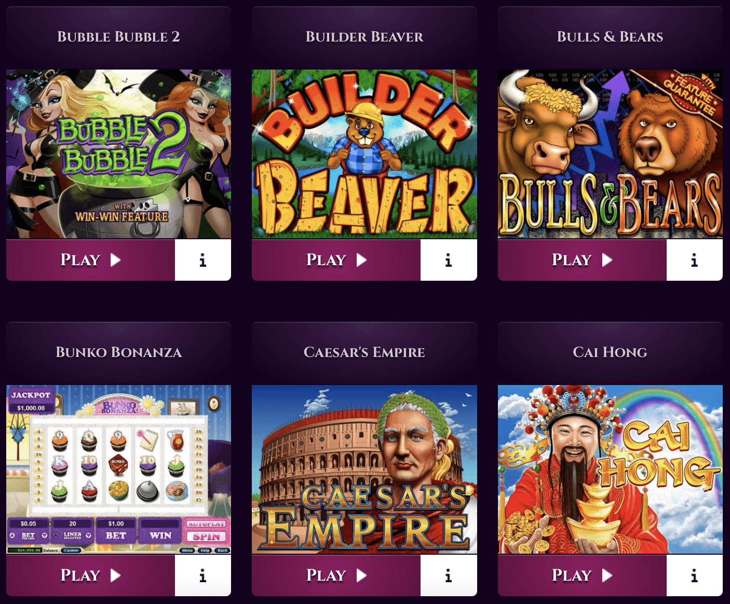The image size is (730, 604).
Task: Click the Bubble Bubble 2 thumbnail image
Action: (118, 154)
